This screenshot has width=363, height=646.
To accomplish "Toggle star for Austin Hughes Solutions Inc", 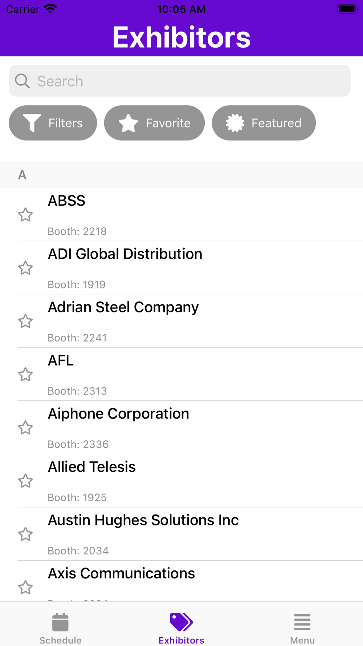I will (25, 534).
